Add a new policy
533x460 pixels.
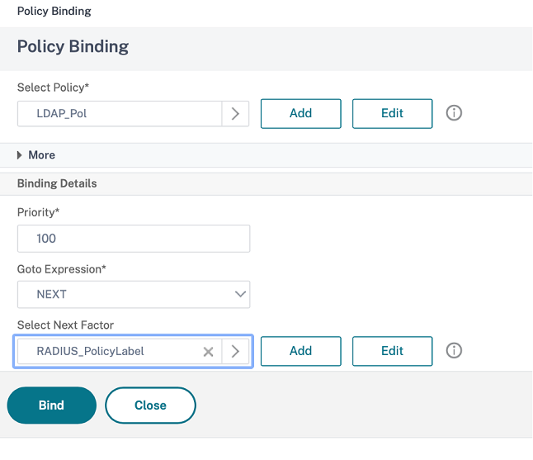click(x=300, y=114)
